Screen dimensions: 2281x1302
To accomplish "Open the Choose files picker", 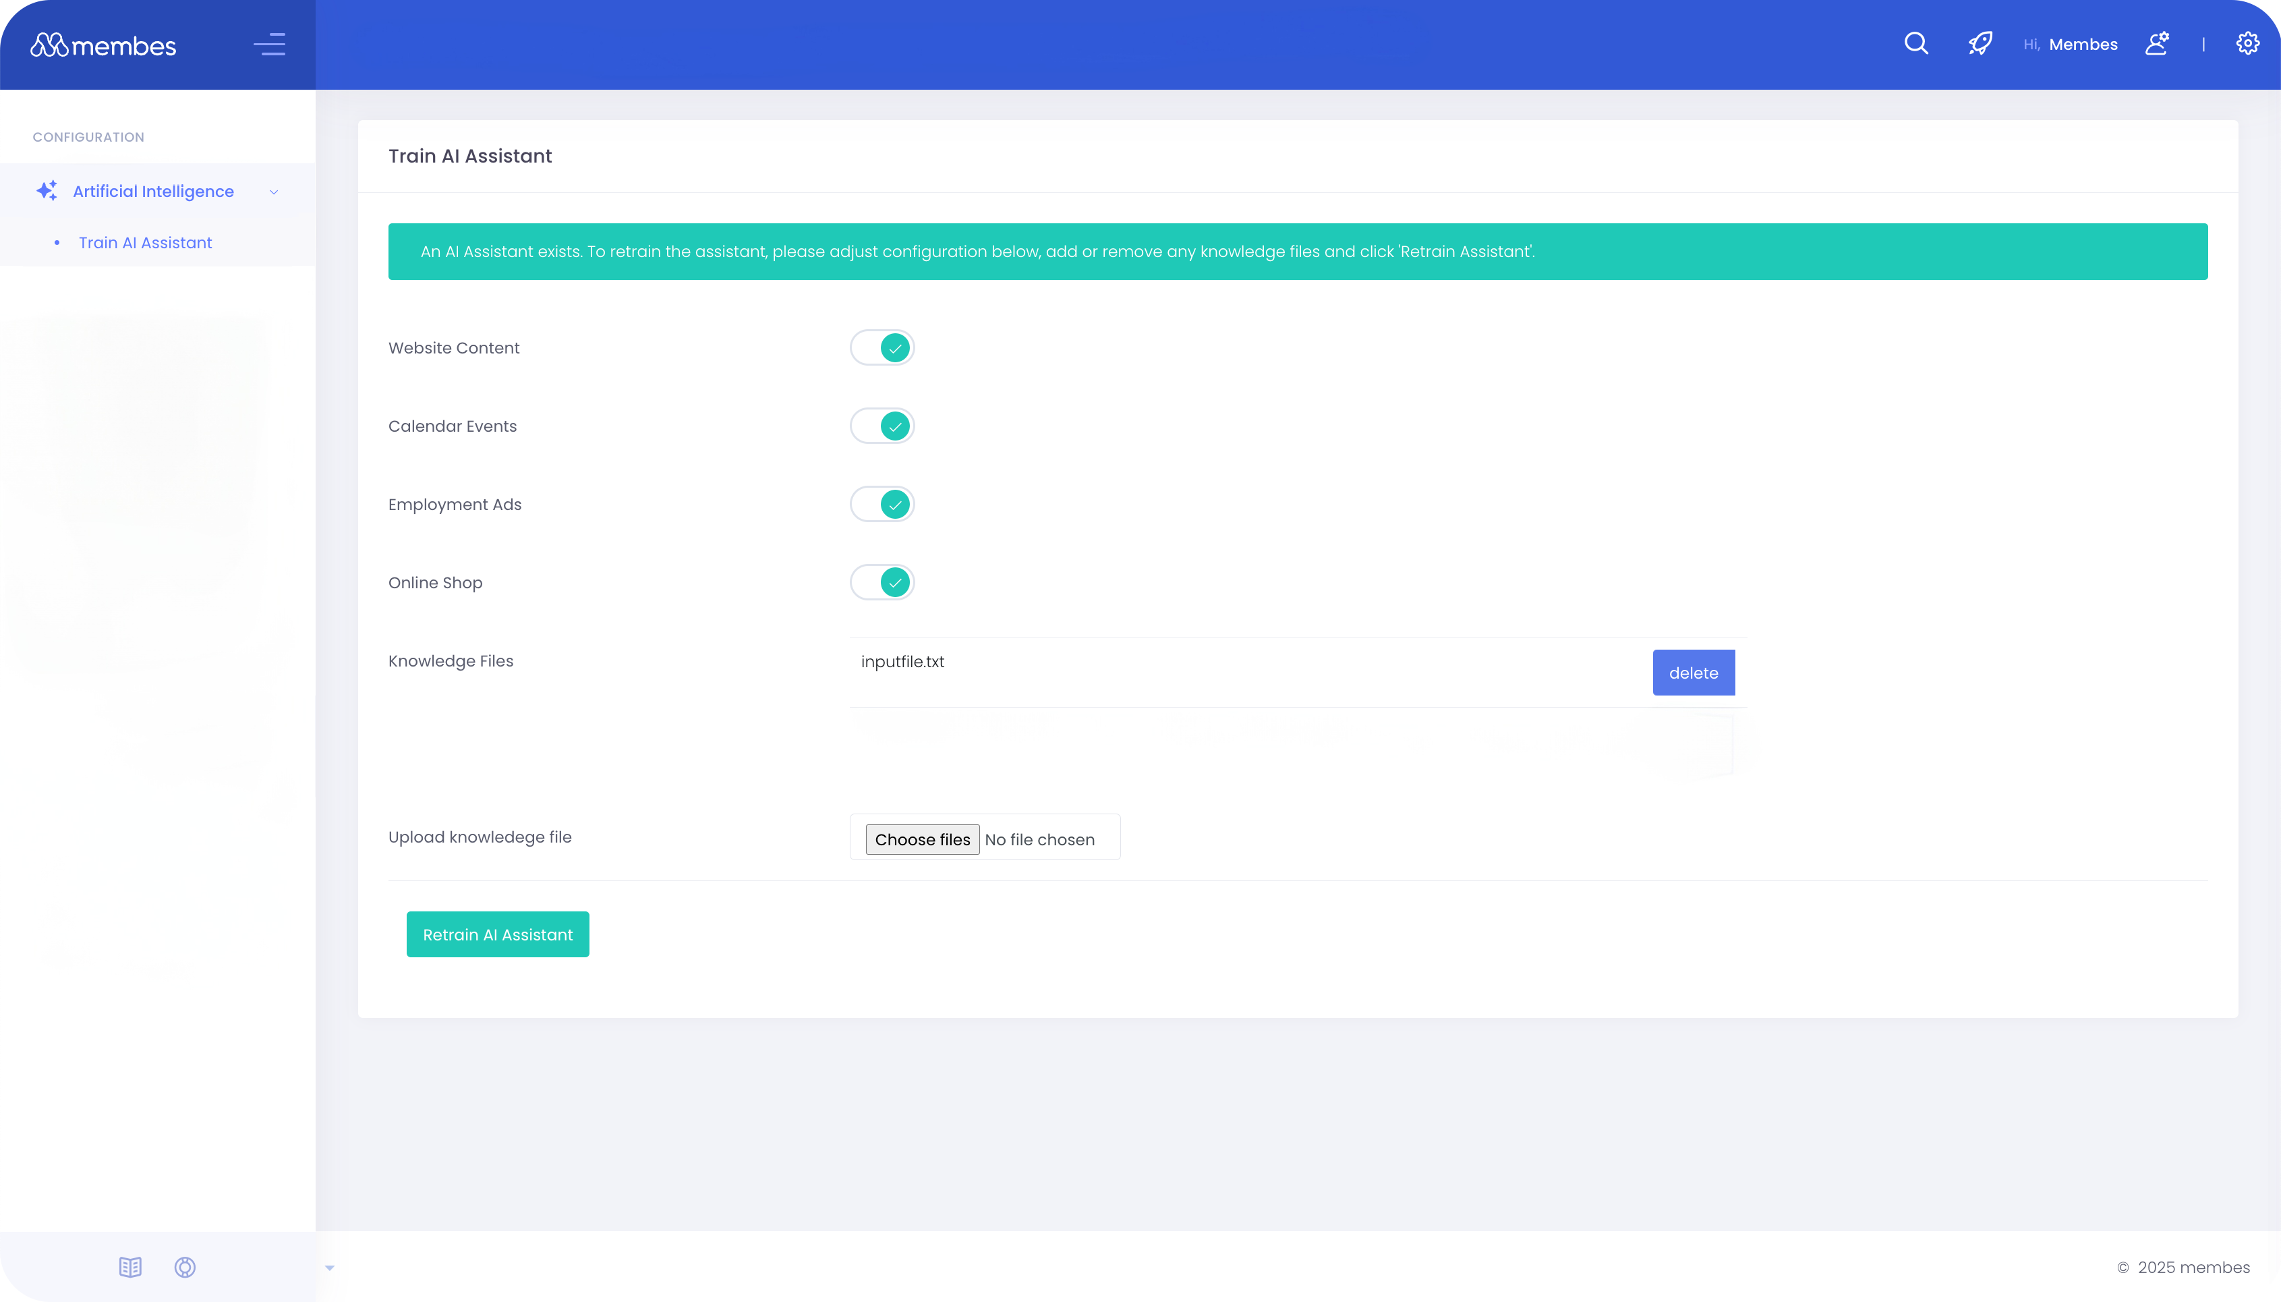I will click(923, 839).
